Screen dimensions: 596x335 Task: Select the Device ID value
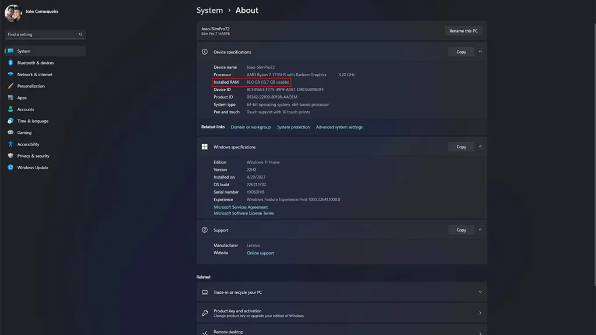click(285, 90)
